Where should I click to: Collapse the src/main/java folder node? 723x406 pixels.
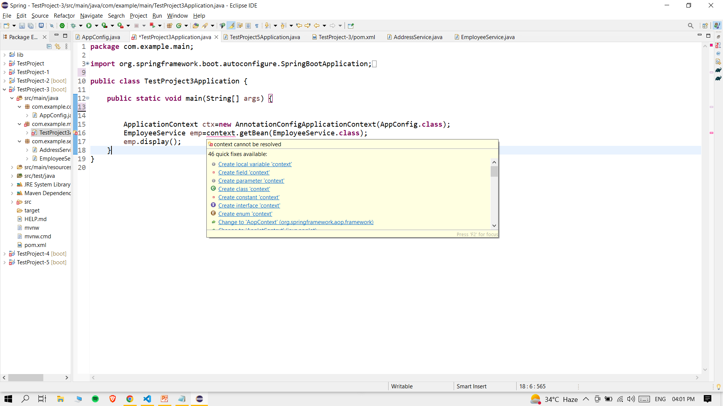point(12,98)
